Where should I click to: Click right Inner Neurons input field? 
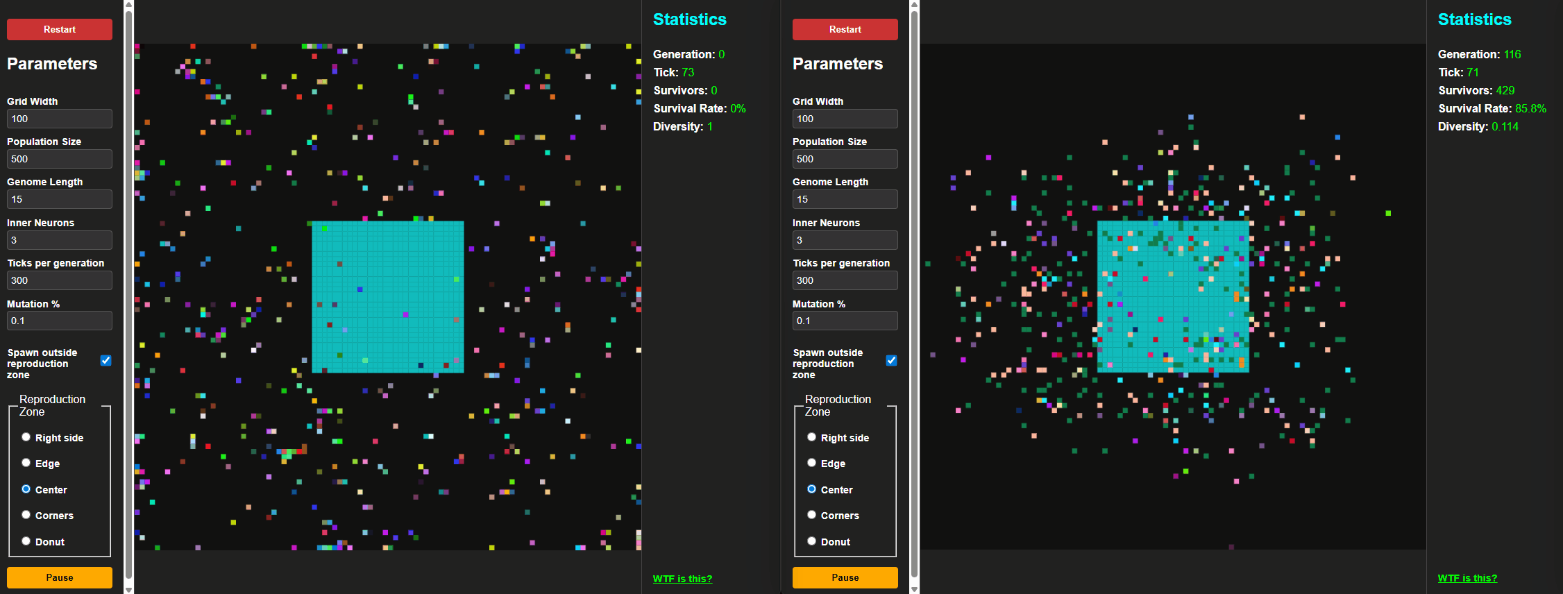point(845,240)
